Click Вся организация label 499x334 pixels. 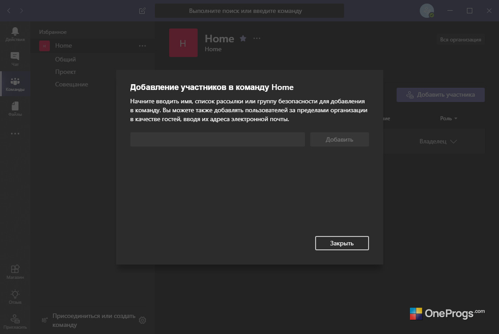(x=460, y=40)
